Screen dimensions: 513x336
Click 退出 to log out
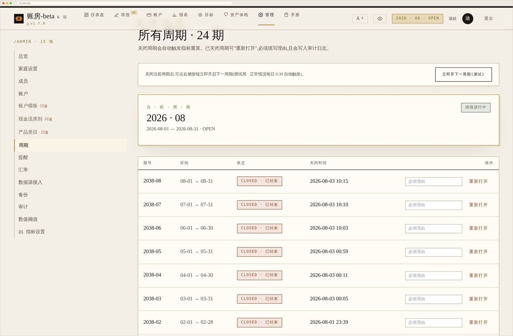click(x=488, y=18)
